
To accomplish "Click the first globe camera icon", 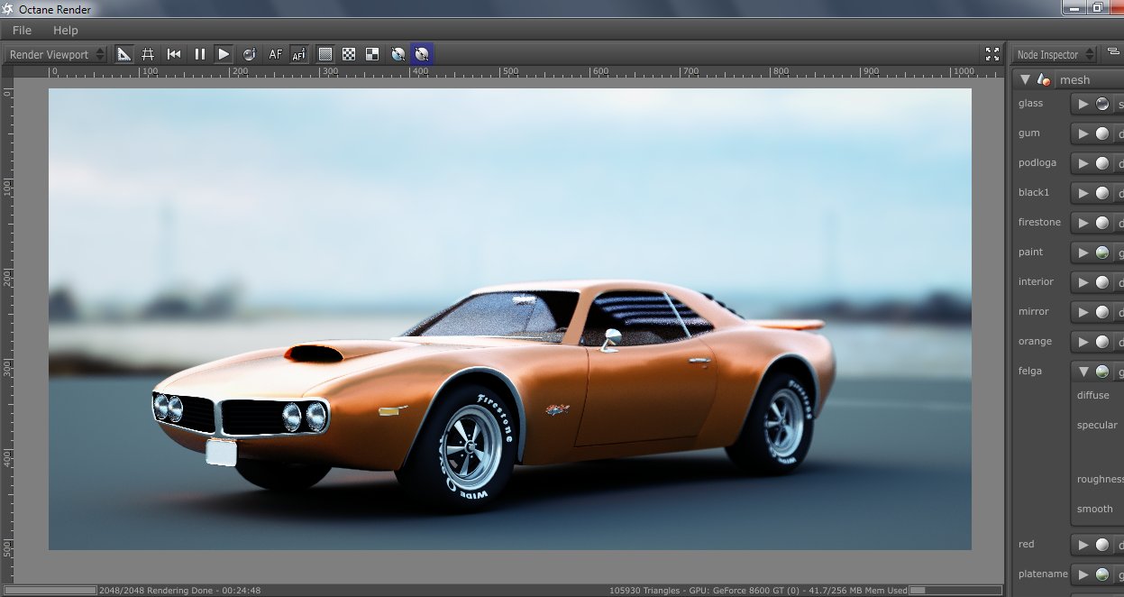I will (x=398, y=54).
